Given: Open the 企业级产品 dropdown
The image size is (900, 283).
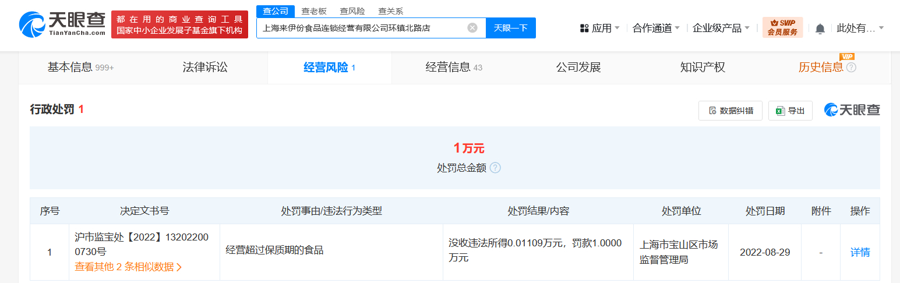Looking at the screenshot, I should (x=721, y=28).
